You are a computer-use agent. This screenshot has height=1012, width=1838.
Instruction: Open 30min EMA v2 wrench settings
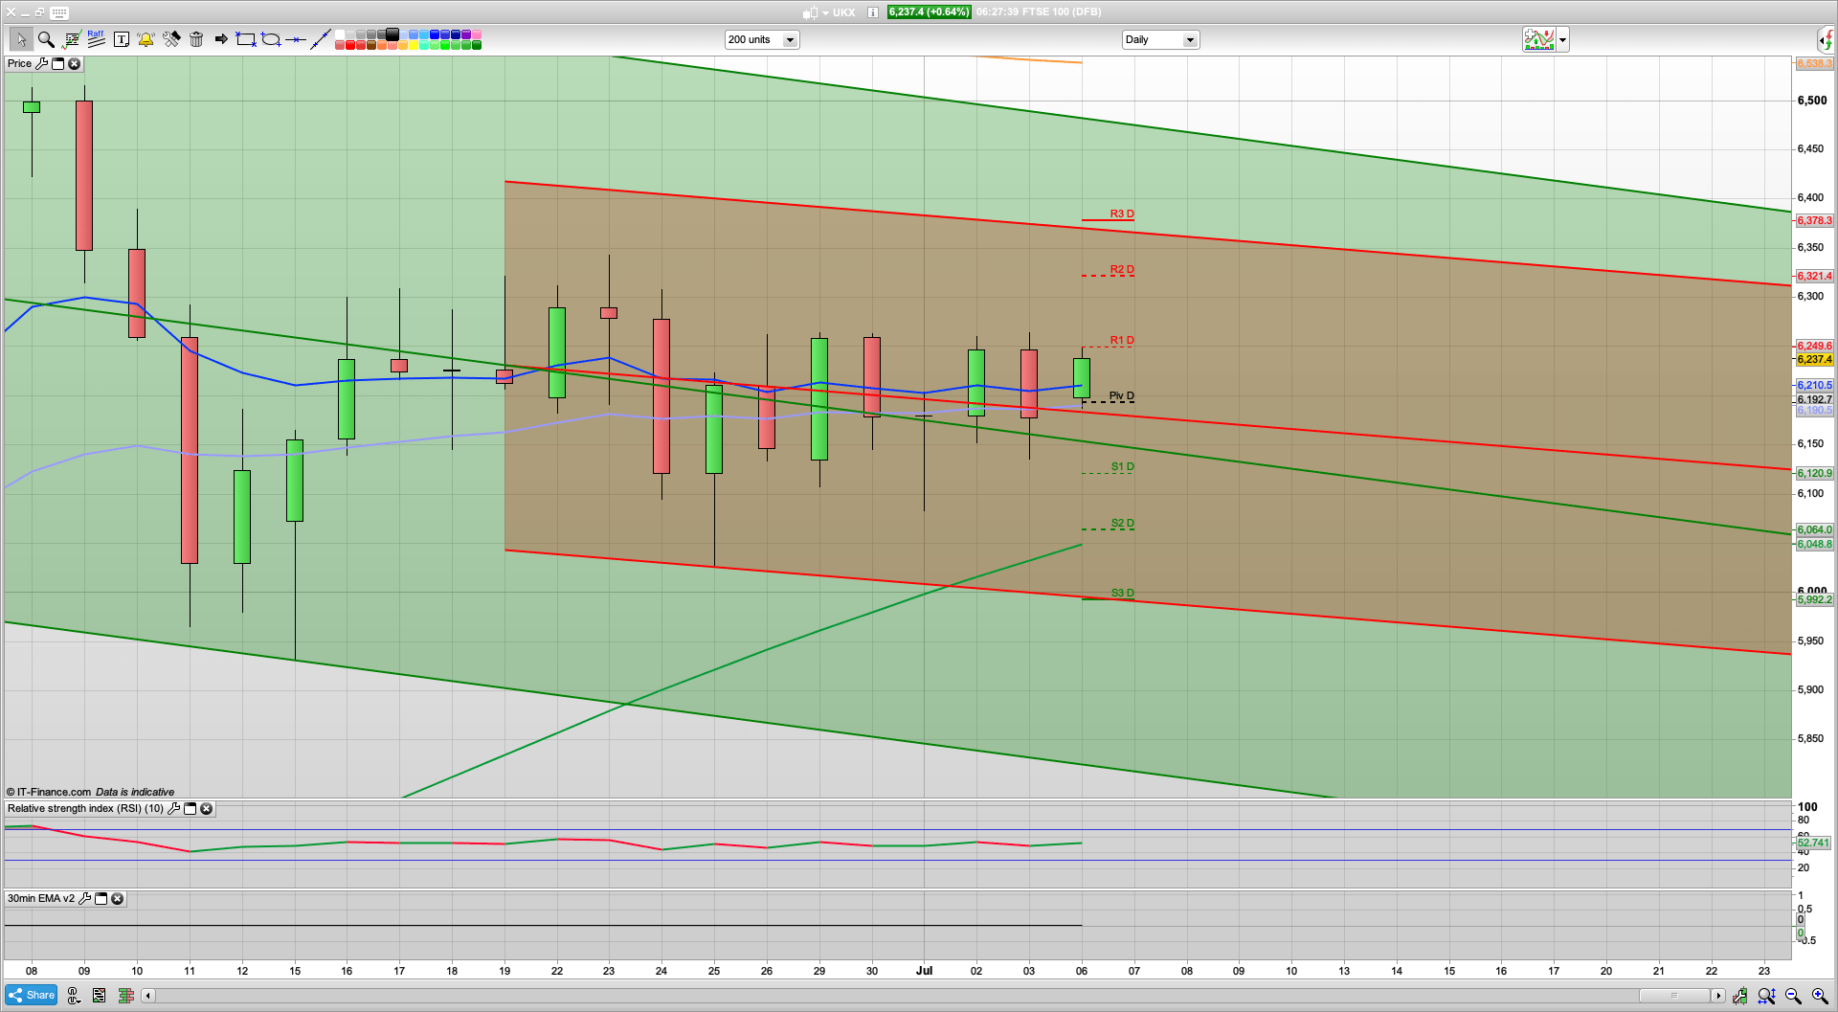point(84,898)
